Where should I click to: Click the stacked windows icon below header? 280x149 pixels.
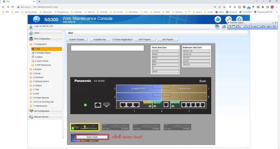[x=217, y=27]
